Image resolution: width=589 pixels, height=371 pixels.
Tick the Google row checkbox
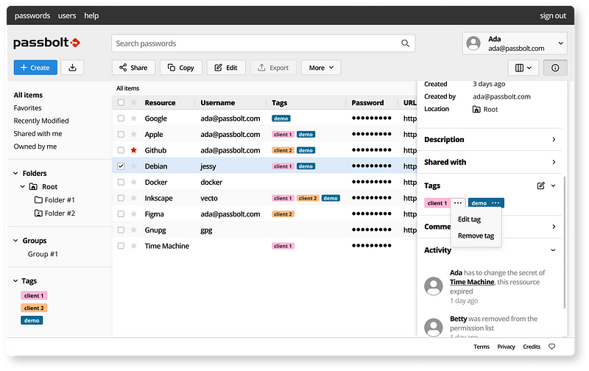click(x=121, y=119)
